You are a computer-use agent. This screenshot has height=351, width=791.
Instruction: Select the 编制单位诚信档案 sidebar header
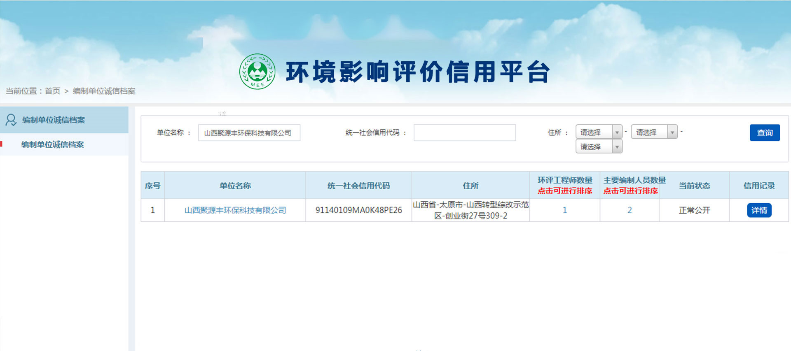[54, 120]
